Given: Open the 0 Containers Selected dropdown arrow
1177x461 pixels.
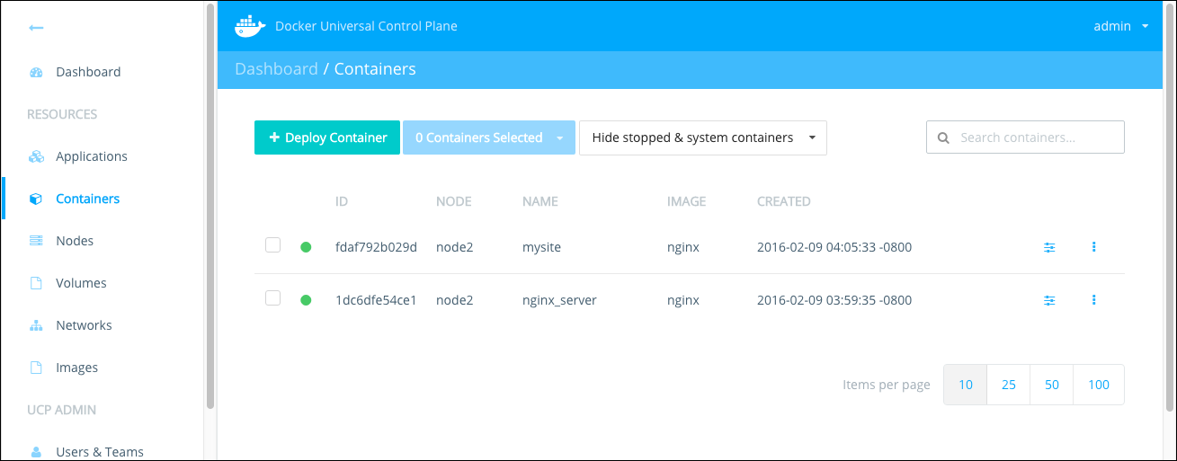Looking at the screenshot, I should [x=559, y=138].
